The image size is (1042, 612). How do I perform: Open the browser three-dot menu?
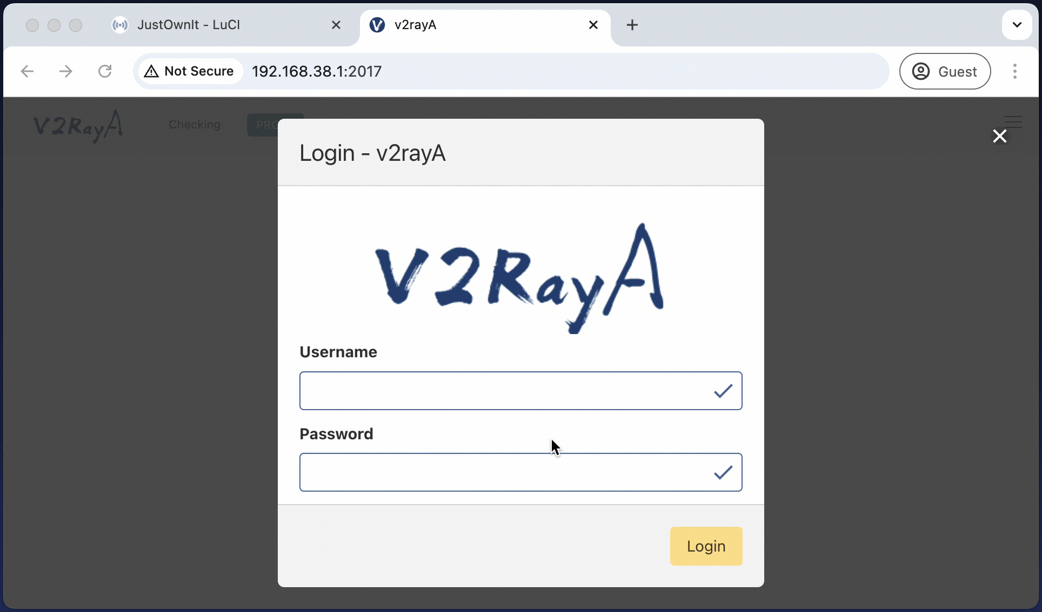[x=1015, y=71]
